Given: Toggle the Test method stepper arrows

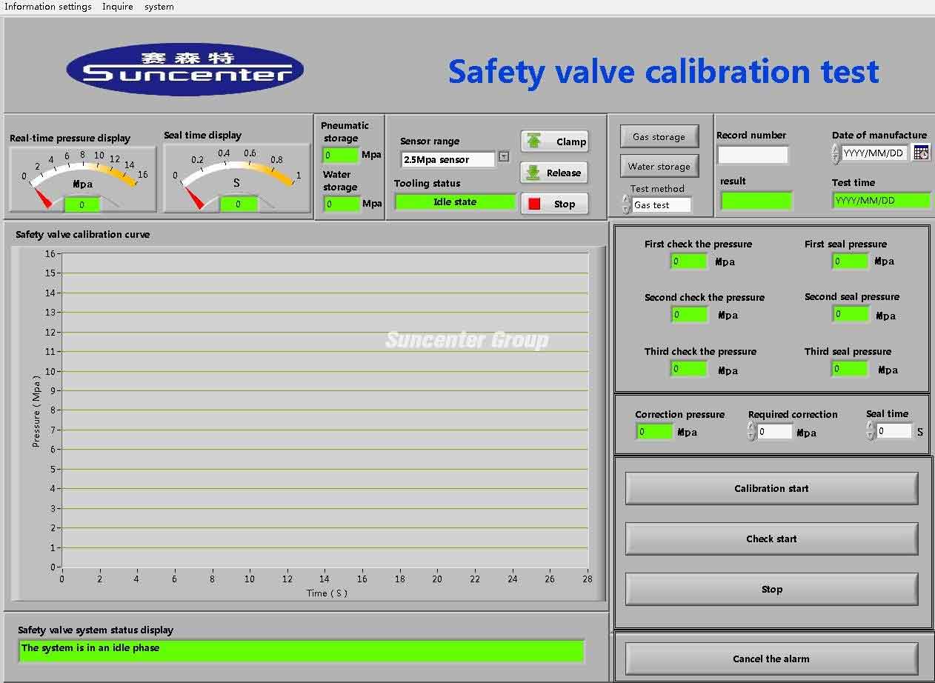Looking at the screenshot, I should click(626, 205).
